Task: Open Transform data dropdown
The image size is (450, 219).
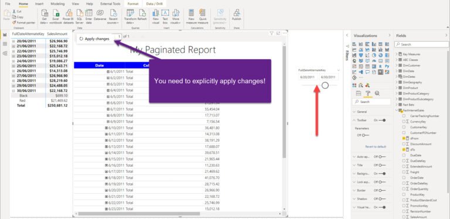Action: tap(130, 16)
